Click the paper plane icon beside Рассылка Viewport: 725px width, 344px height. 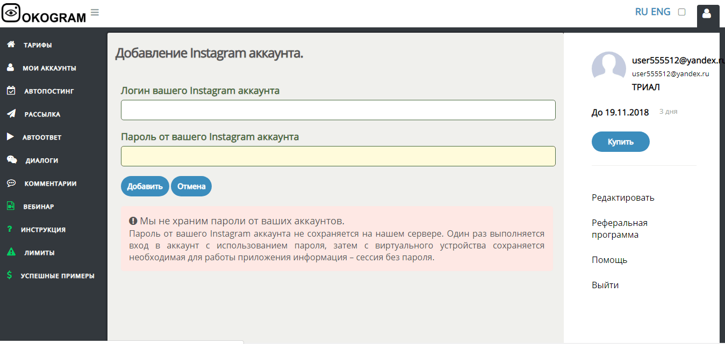[11, 114]
